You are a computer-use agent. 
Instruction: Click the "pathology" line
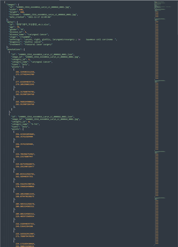coord(63,40)
